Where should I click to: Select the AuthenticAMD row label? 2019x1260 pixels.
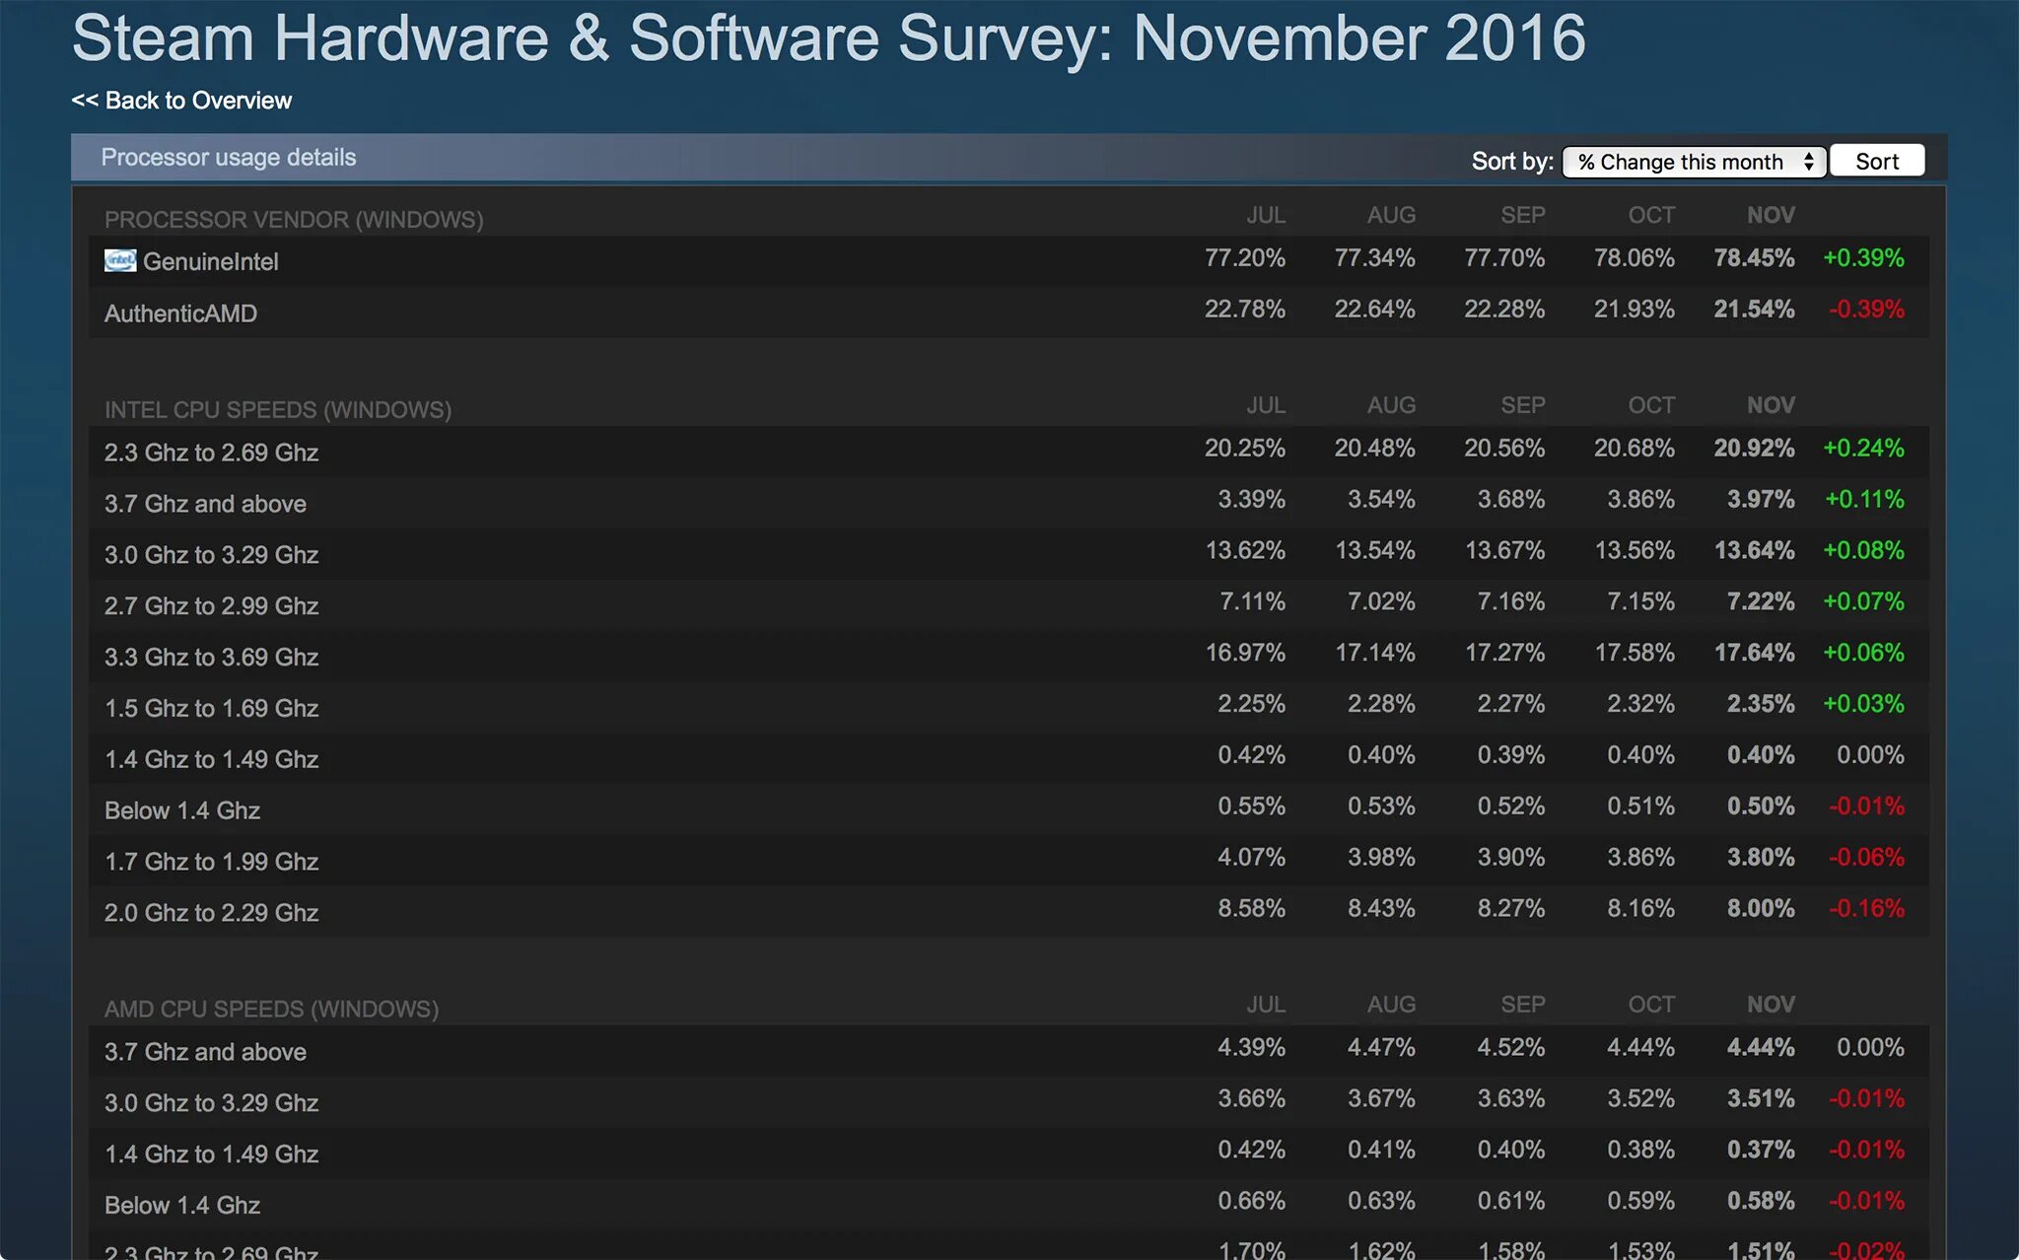point(180,314)
